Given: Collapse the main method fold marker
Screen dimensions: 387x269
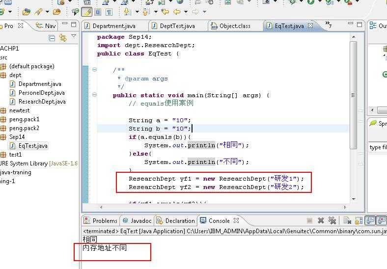Looking at the screenshot, I should pos(94,95).
